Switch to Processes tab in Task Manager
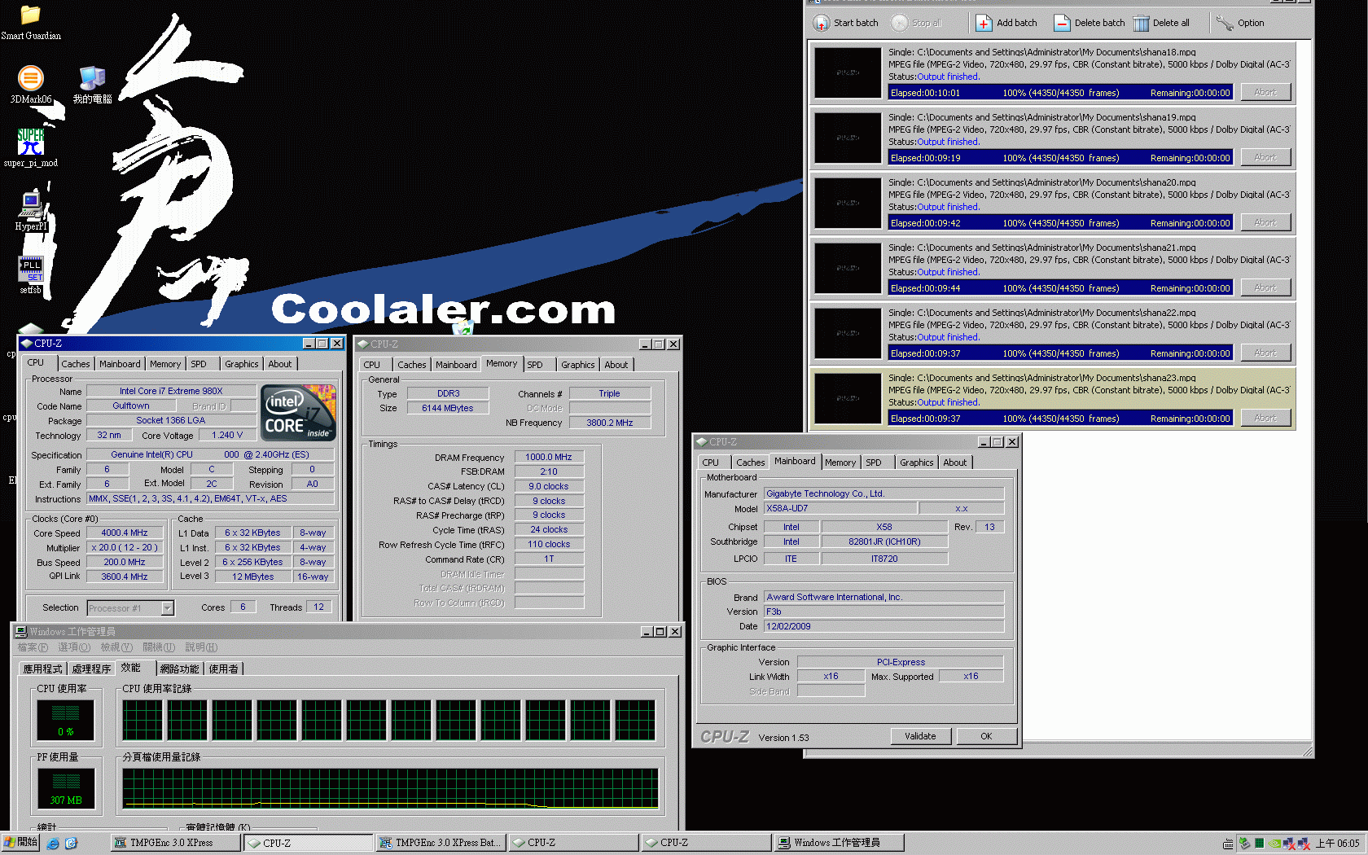Image resolution: width=1368 pixels, height=855 pixels. (x=91, y=669)
